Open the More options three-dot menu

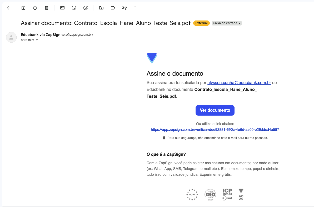[135, 8]
